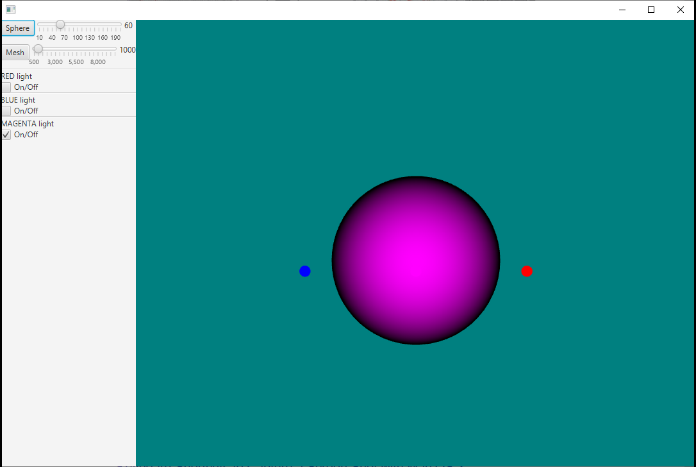Click the RED light label text
696x467 pixels.
click(17, 76)
